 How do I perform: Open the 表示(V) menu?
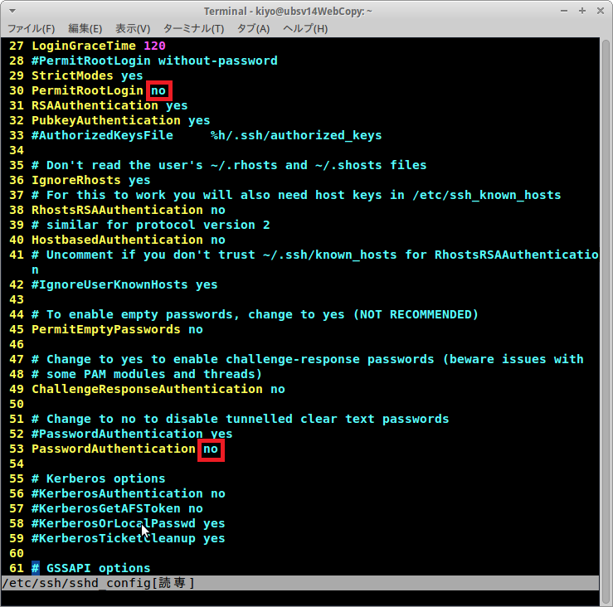pos(133,28)
